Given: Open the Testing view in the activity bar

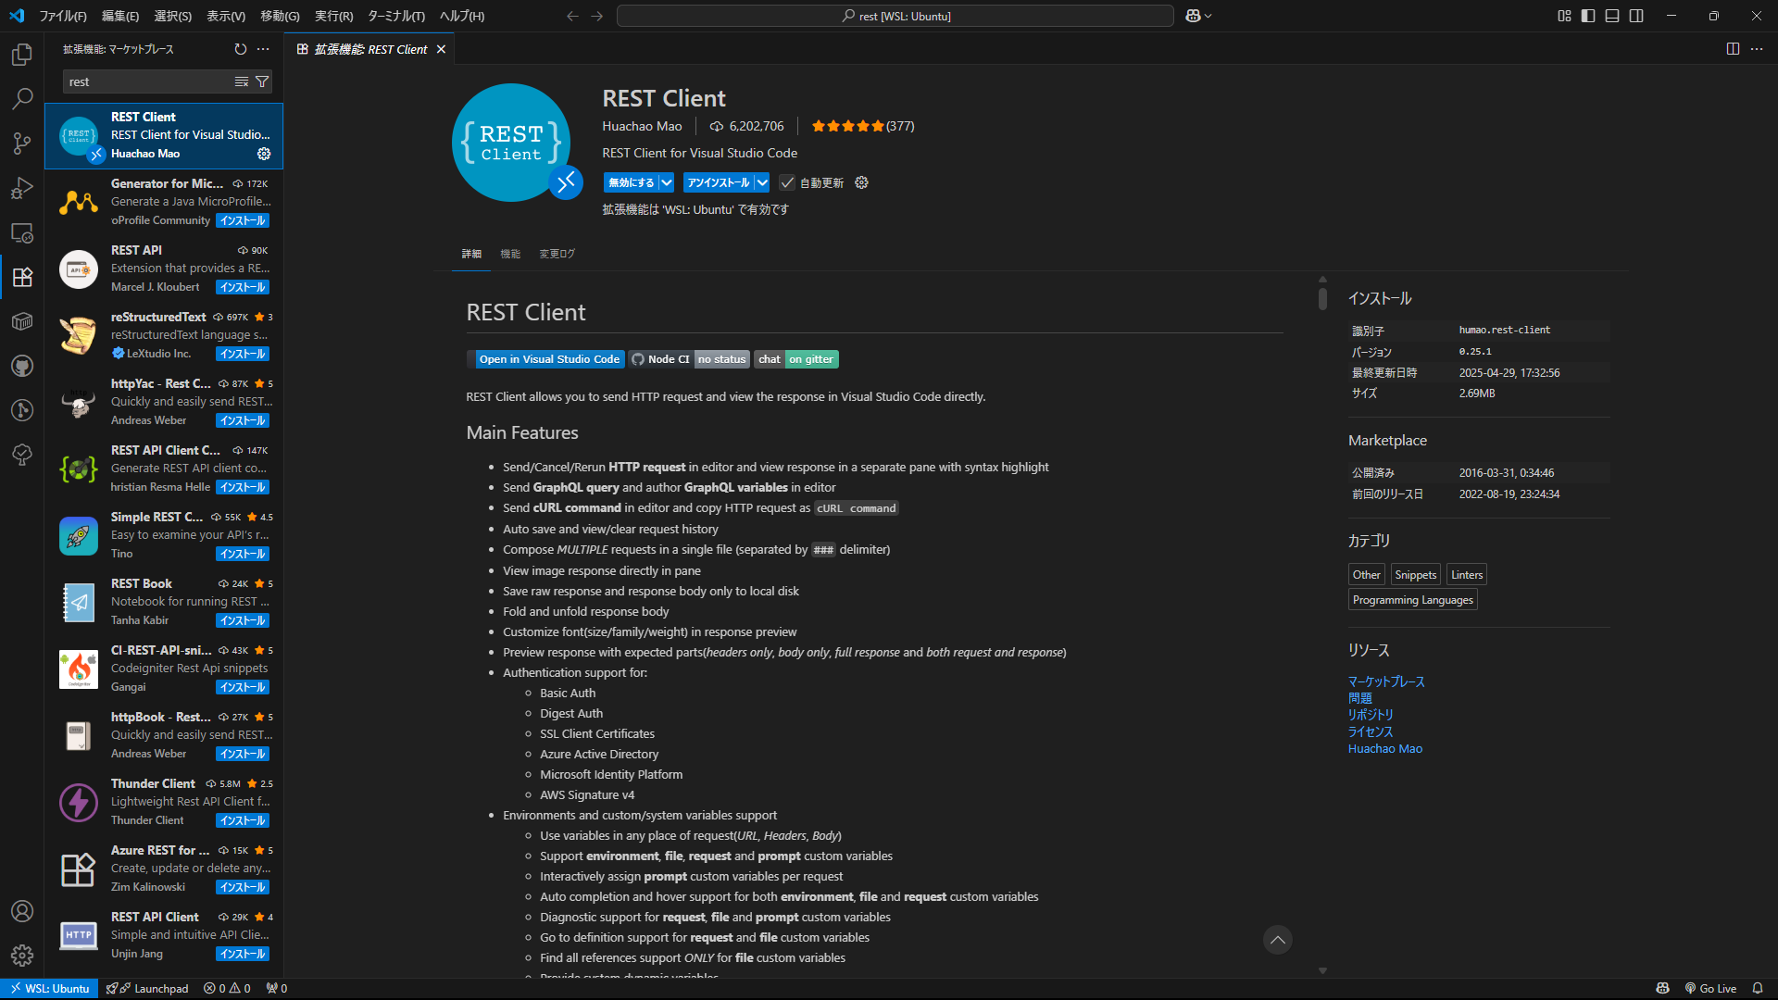Looking at the screenshot, I should click(21, 455).
